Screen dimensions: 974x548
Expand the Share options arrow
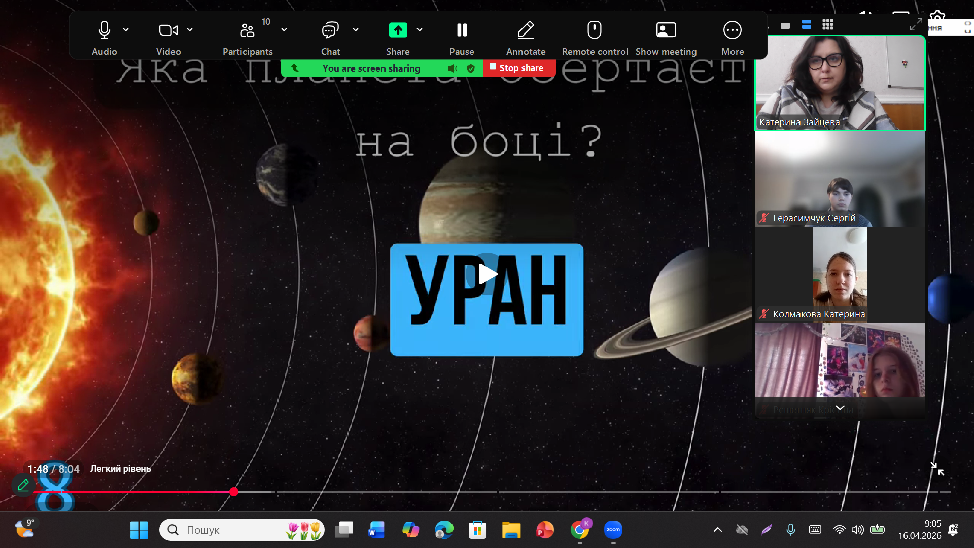(x=420, y=30)
